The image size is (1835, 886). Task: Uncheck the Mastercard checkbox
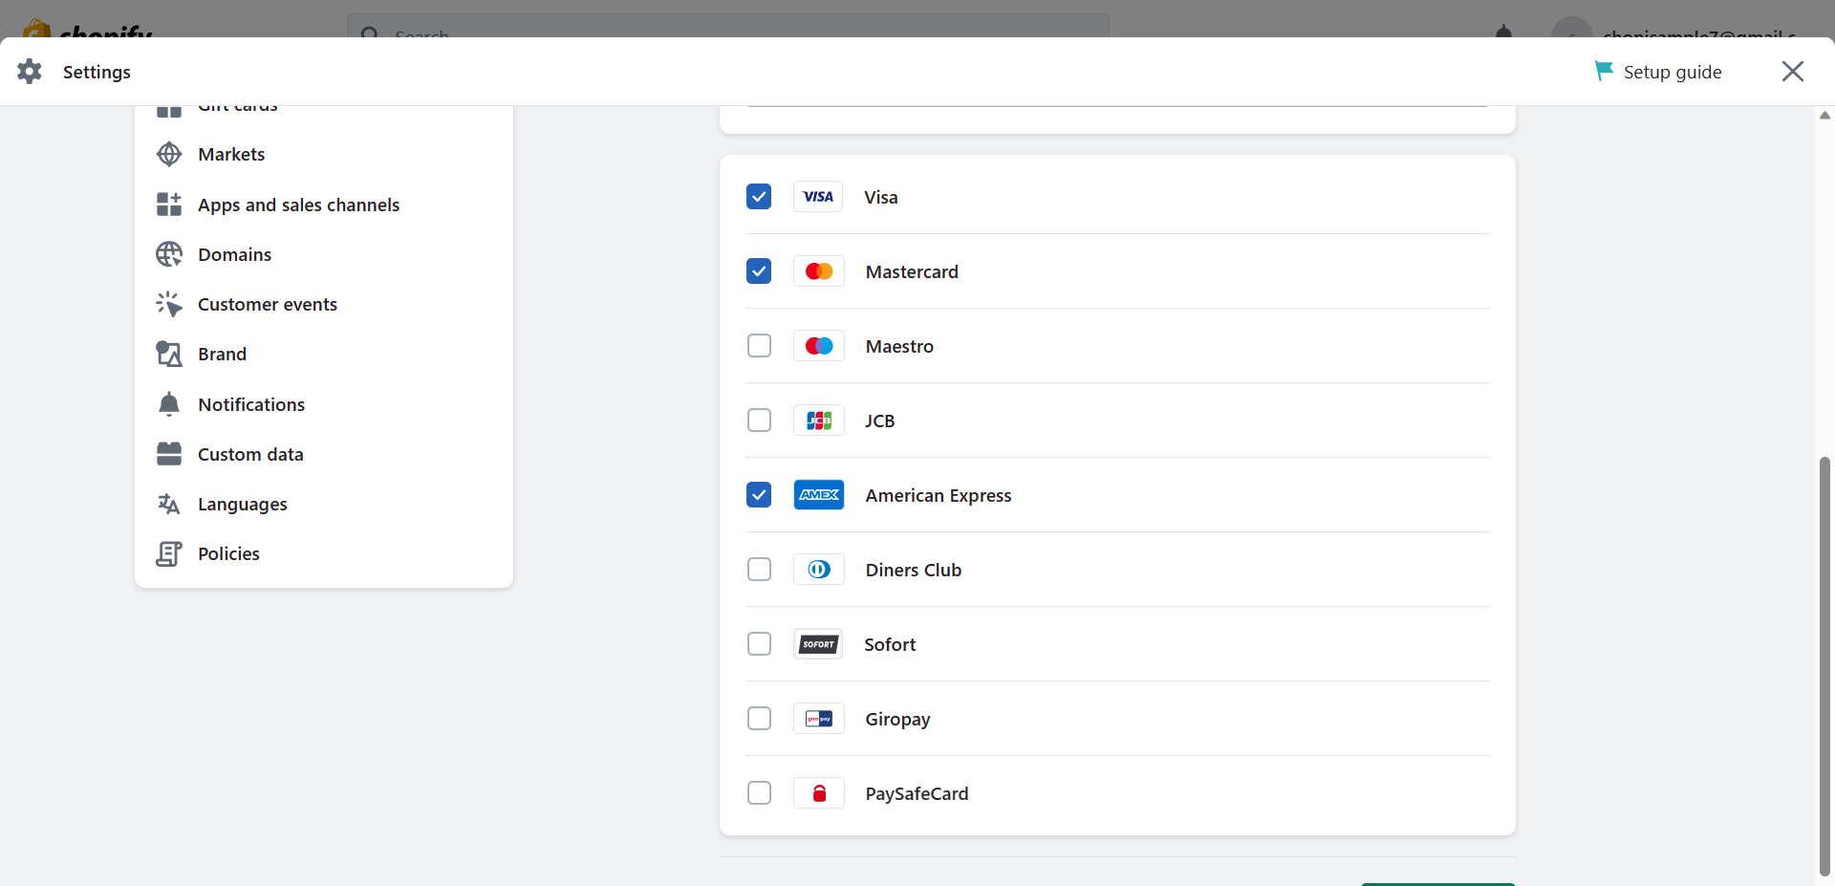point(759,271)
